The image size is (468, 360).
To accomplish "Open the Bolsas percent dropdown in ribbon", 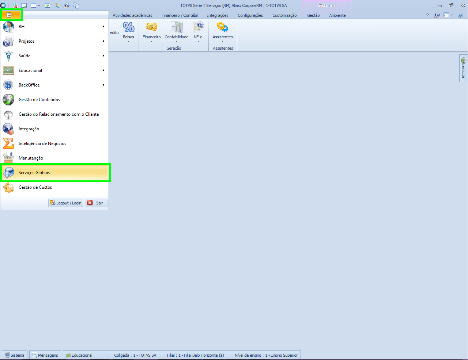I will (128, 32).
